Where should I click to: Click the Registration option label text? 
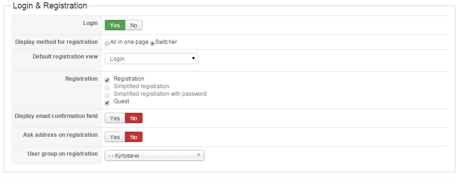pos(129,79)
